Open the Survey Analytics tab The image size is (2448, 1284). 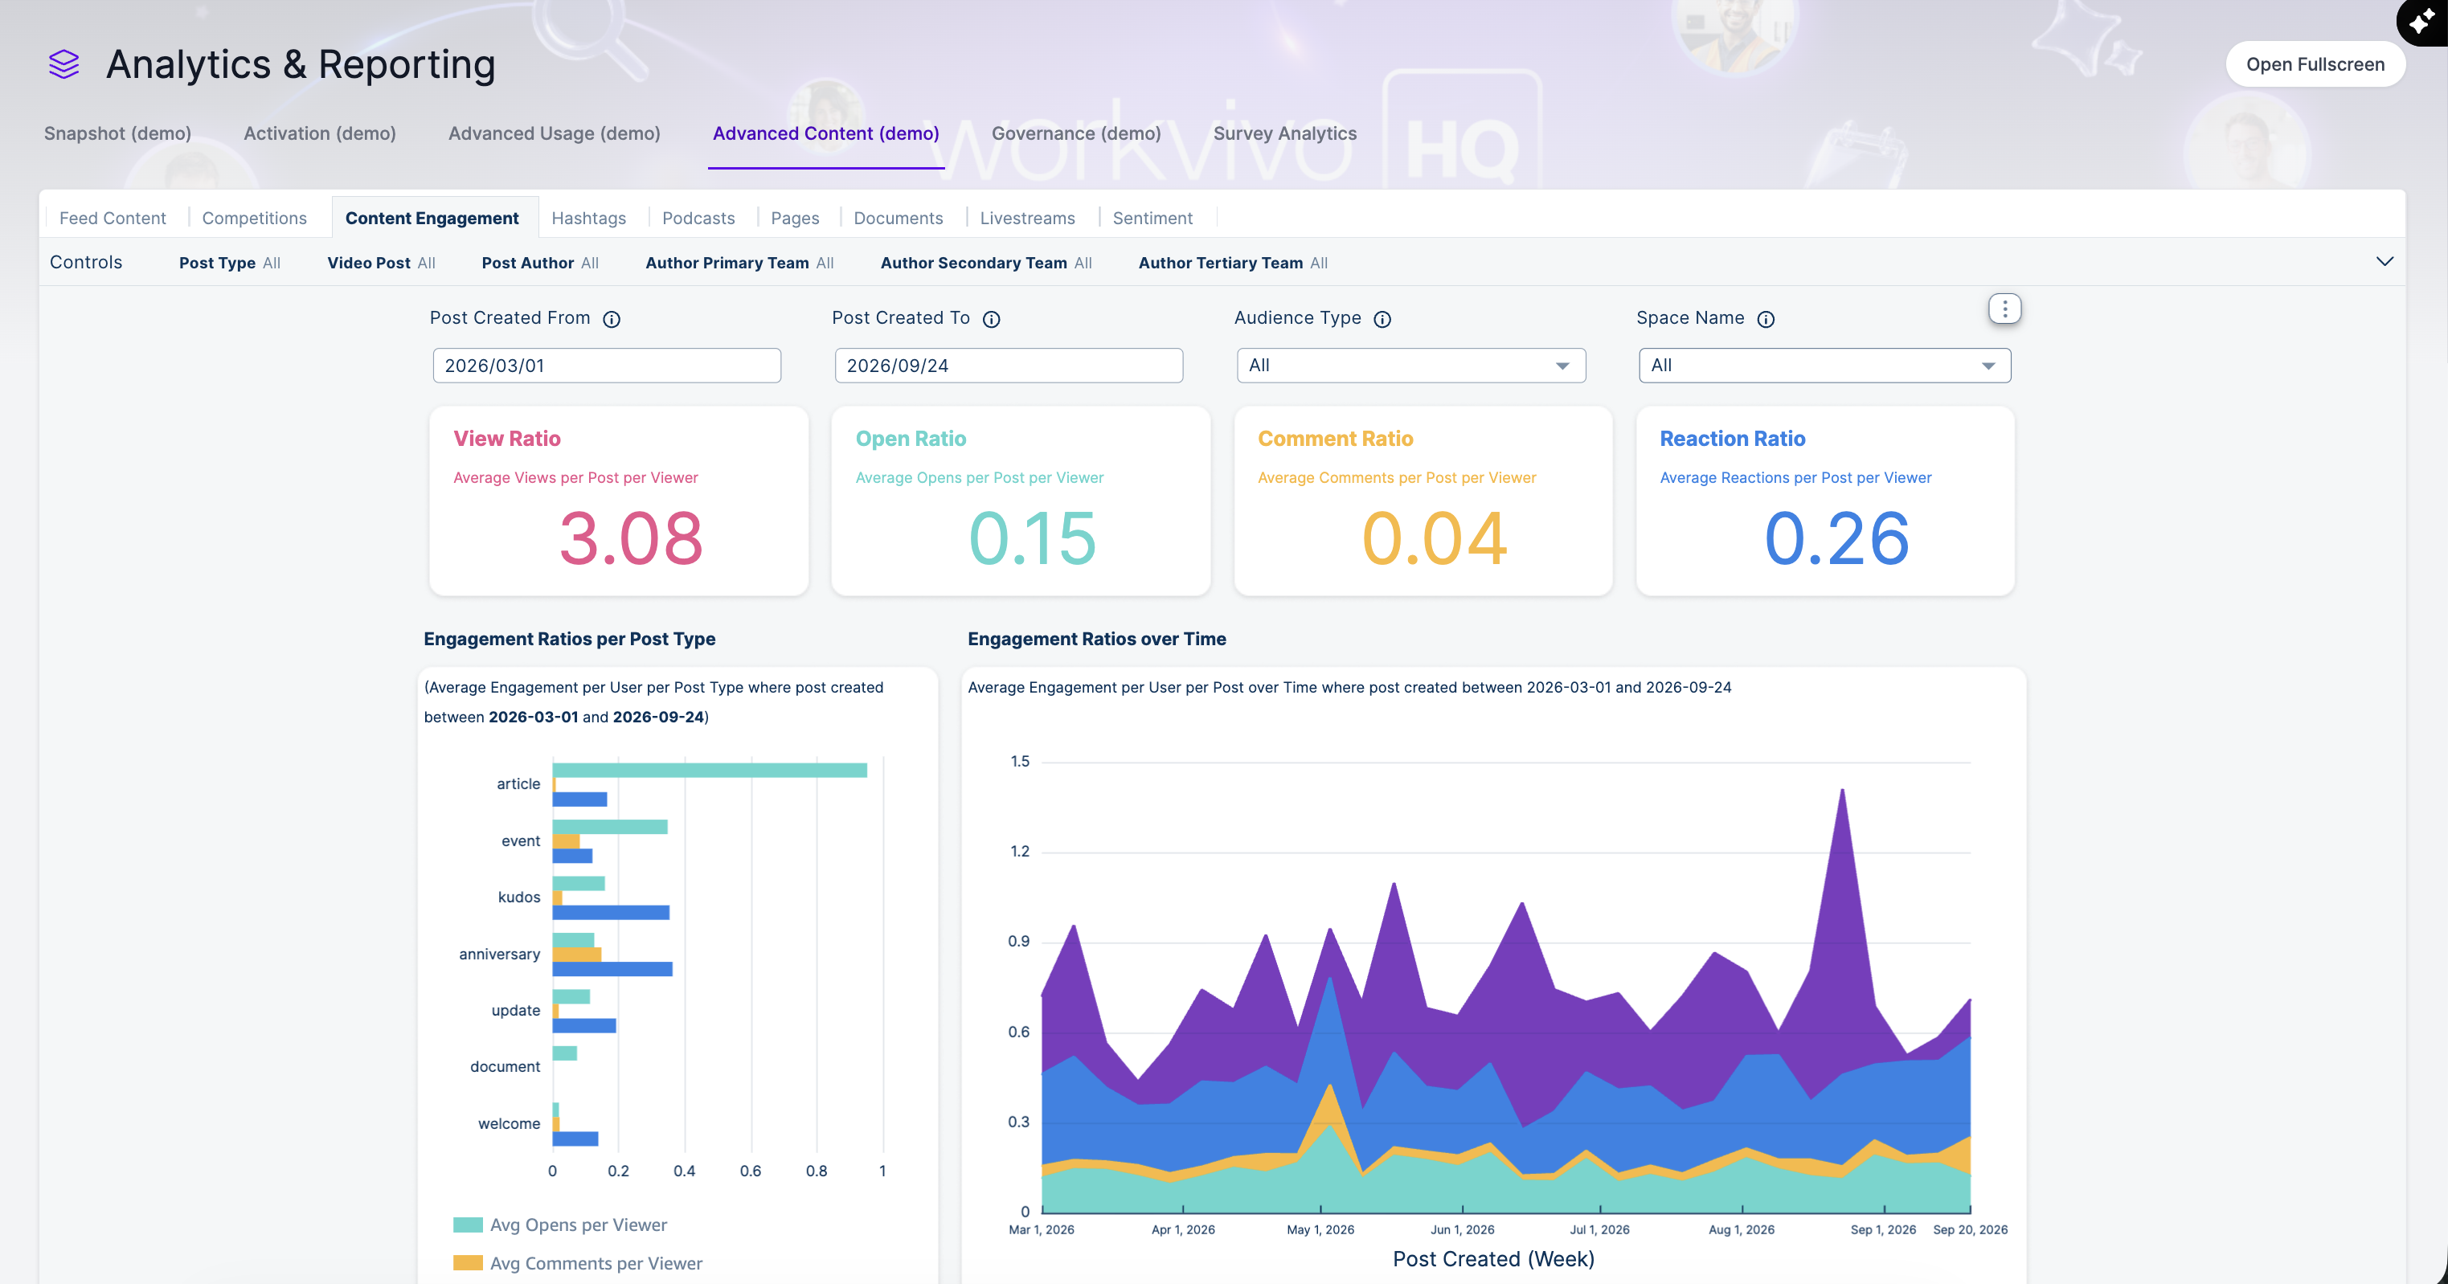coord(1285,134)
